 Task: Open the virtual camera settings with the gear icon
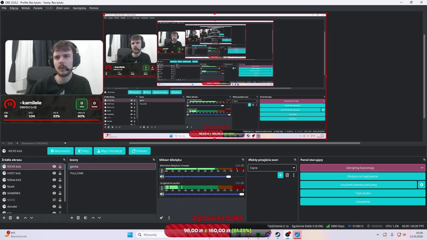pyautogui.click(x=422, y=185)
